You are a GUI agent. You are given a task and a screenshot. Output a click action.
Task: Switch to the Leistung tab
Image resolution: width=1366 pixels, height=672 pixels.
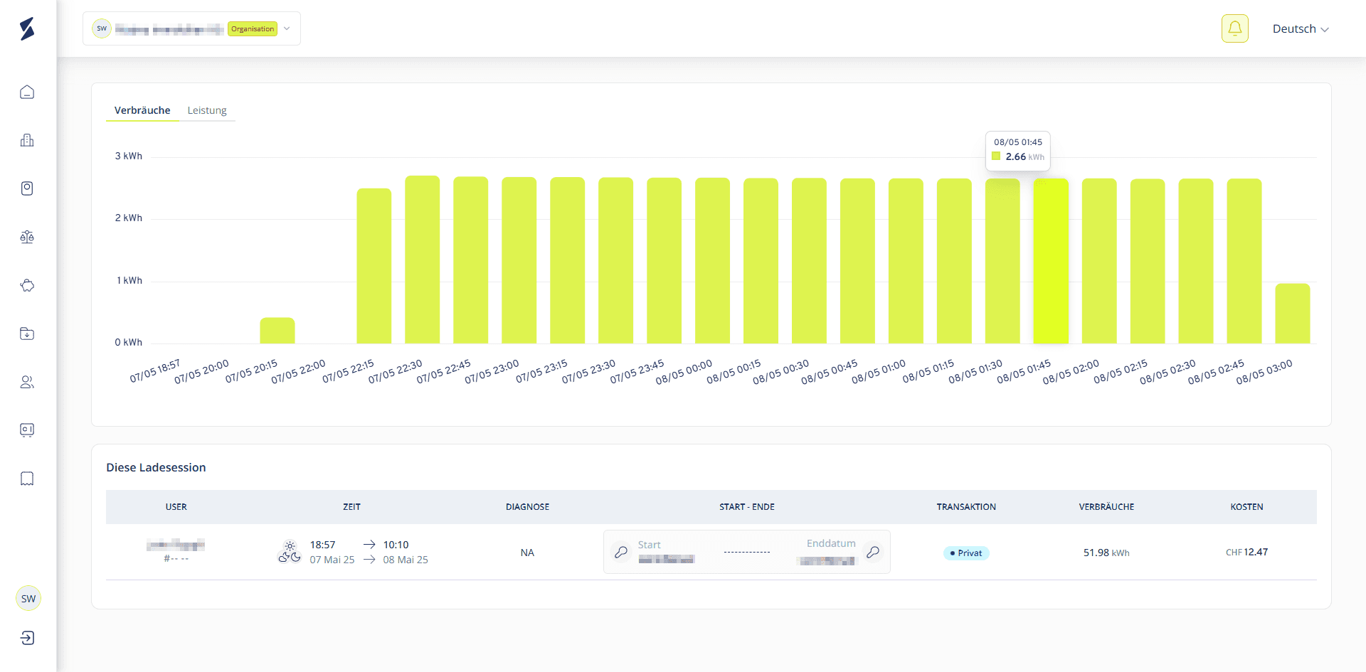[x=207, y=110]
